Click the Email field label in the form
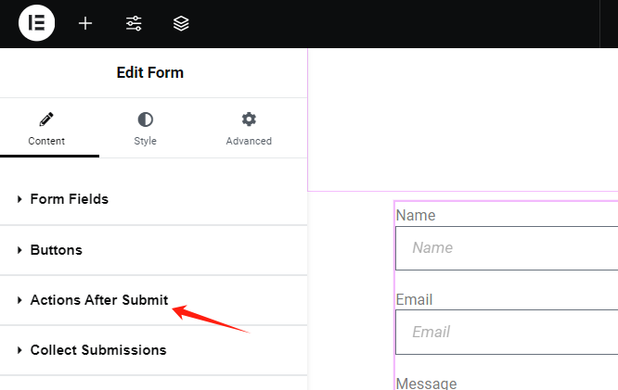Image resolution: width=618 pixels, height=390 pixels. pos(415,300)
